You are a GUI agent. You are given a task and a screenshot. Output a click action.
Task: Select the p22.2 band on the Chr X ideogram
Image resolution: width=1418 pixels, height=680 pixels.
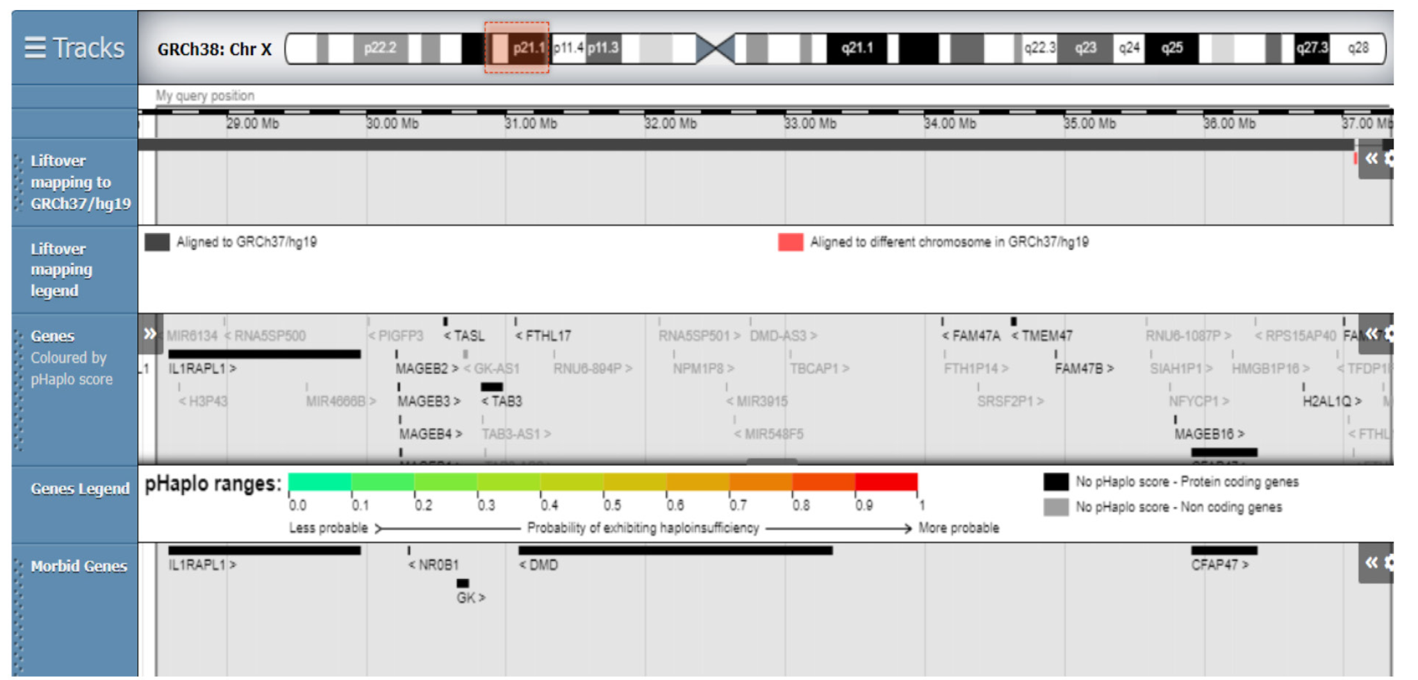381,48
